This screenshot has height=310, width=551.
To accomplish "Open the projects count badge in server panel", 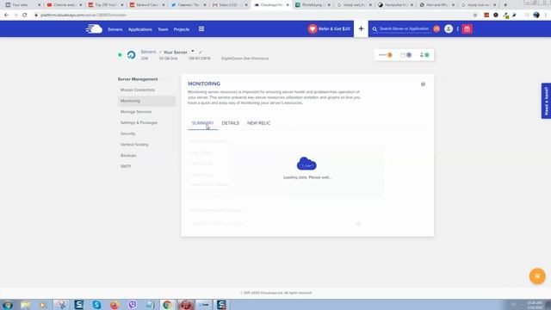I will (x=406, y=55).
